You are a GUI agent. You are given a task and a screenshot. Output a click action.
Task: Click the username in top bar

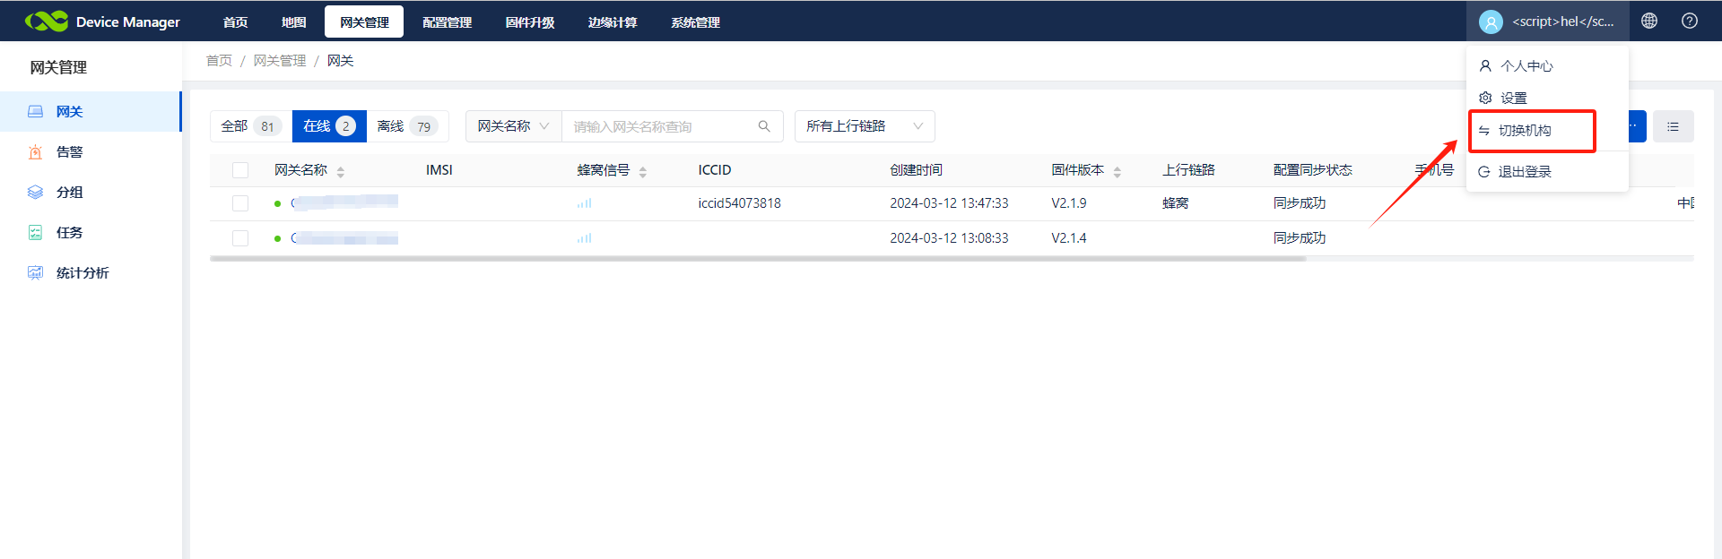[x=1562, y=21]
